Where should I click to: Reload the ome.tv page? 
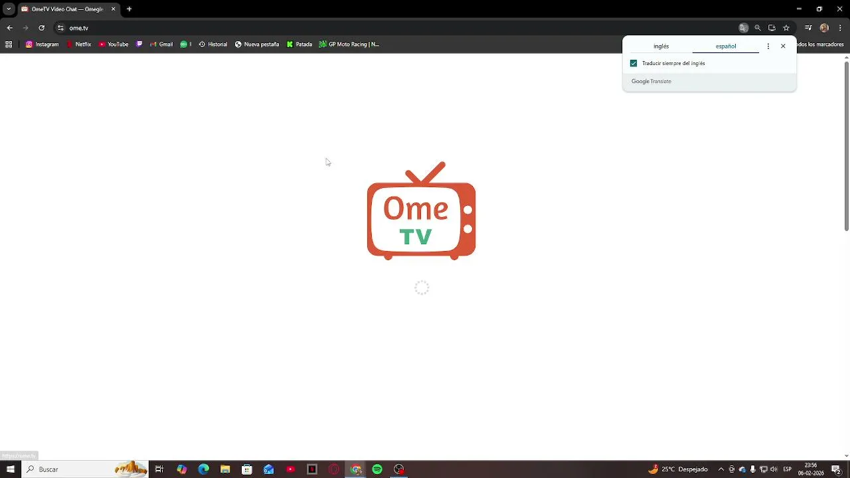(x=41, y=28)
